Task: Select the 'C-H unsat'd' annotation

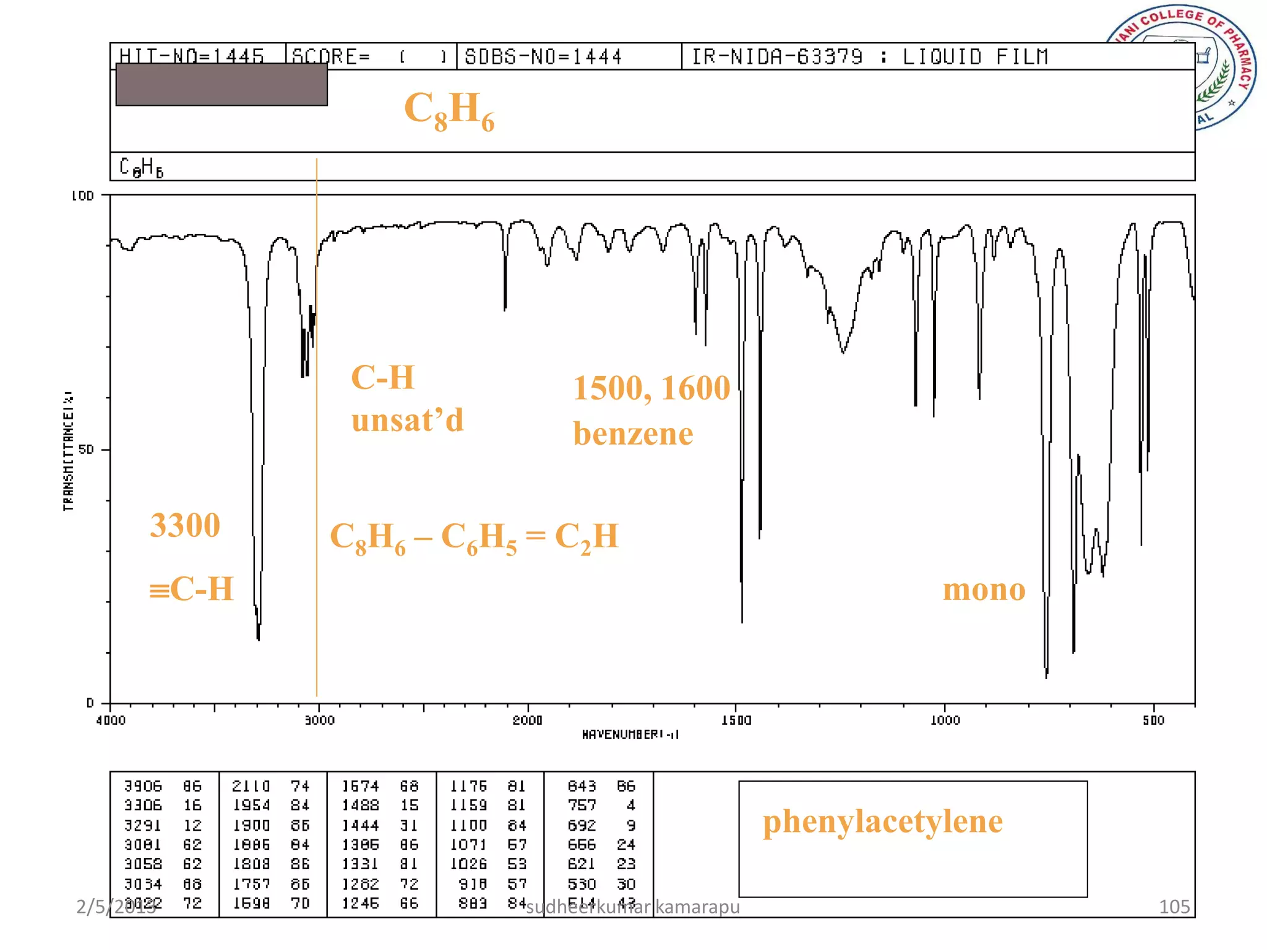Action: click(x=407, y=398)
